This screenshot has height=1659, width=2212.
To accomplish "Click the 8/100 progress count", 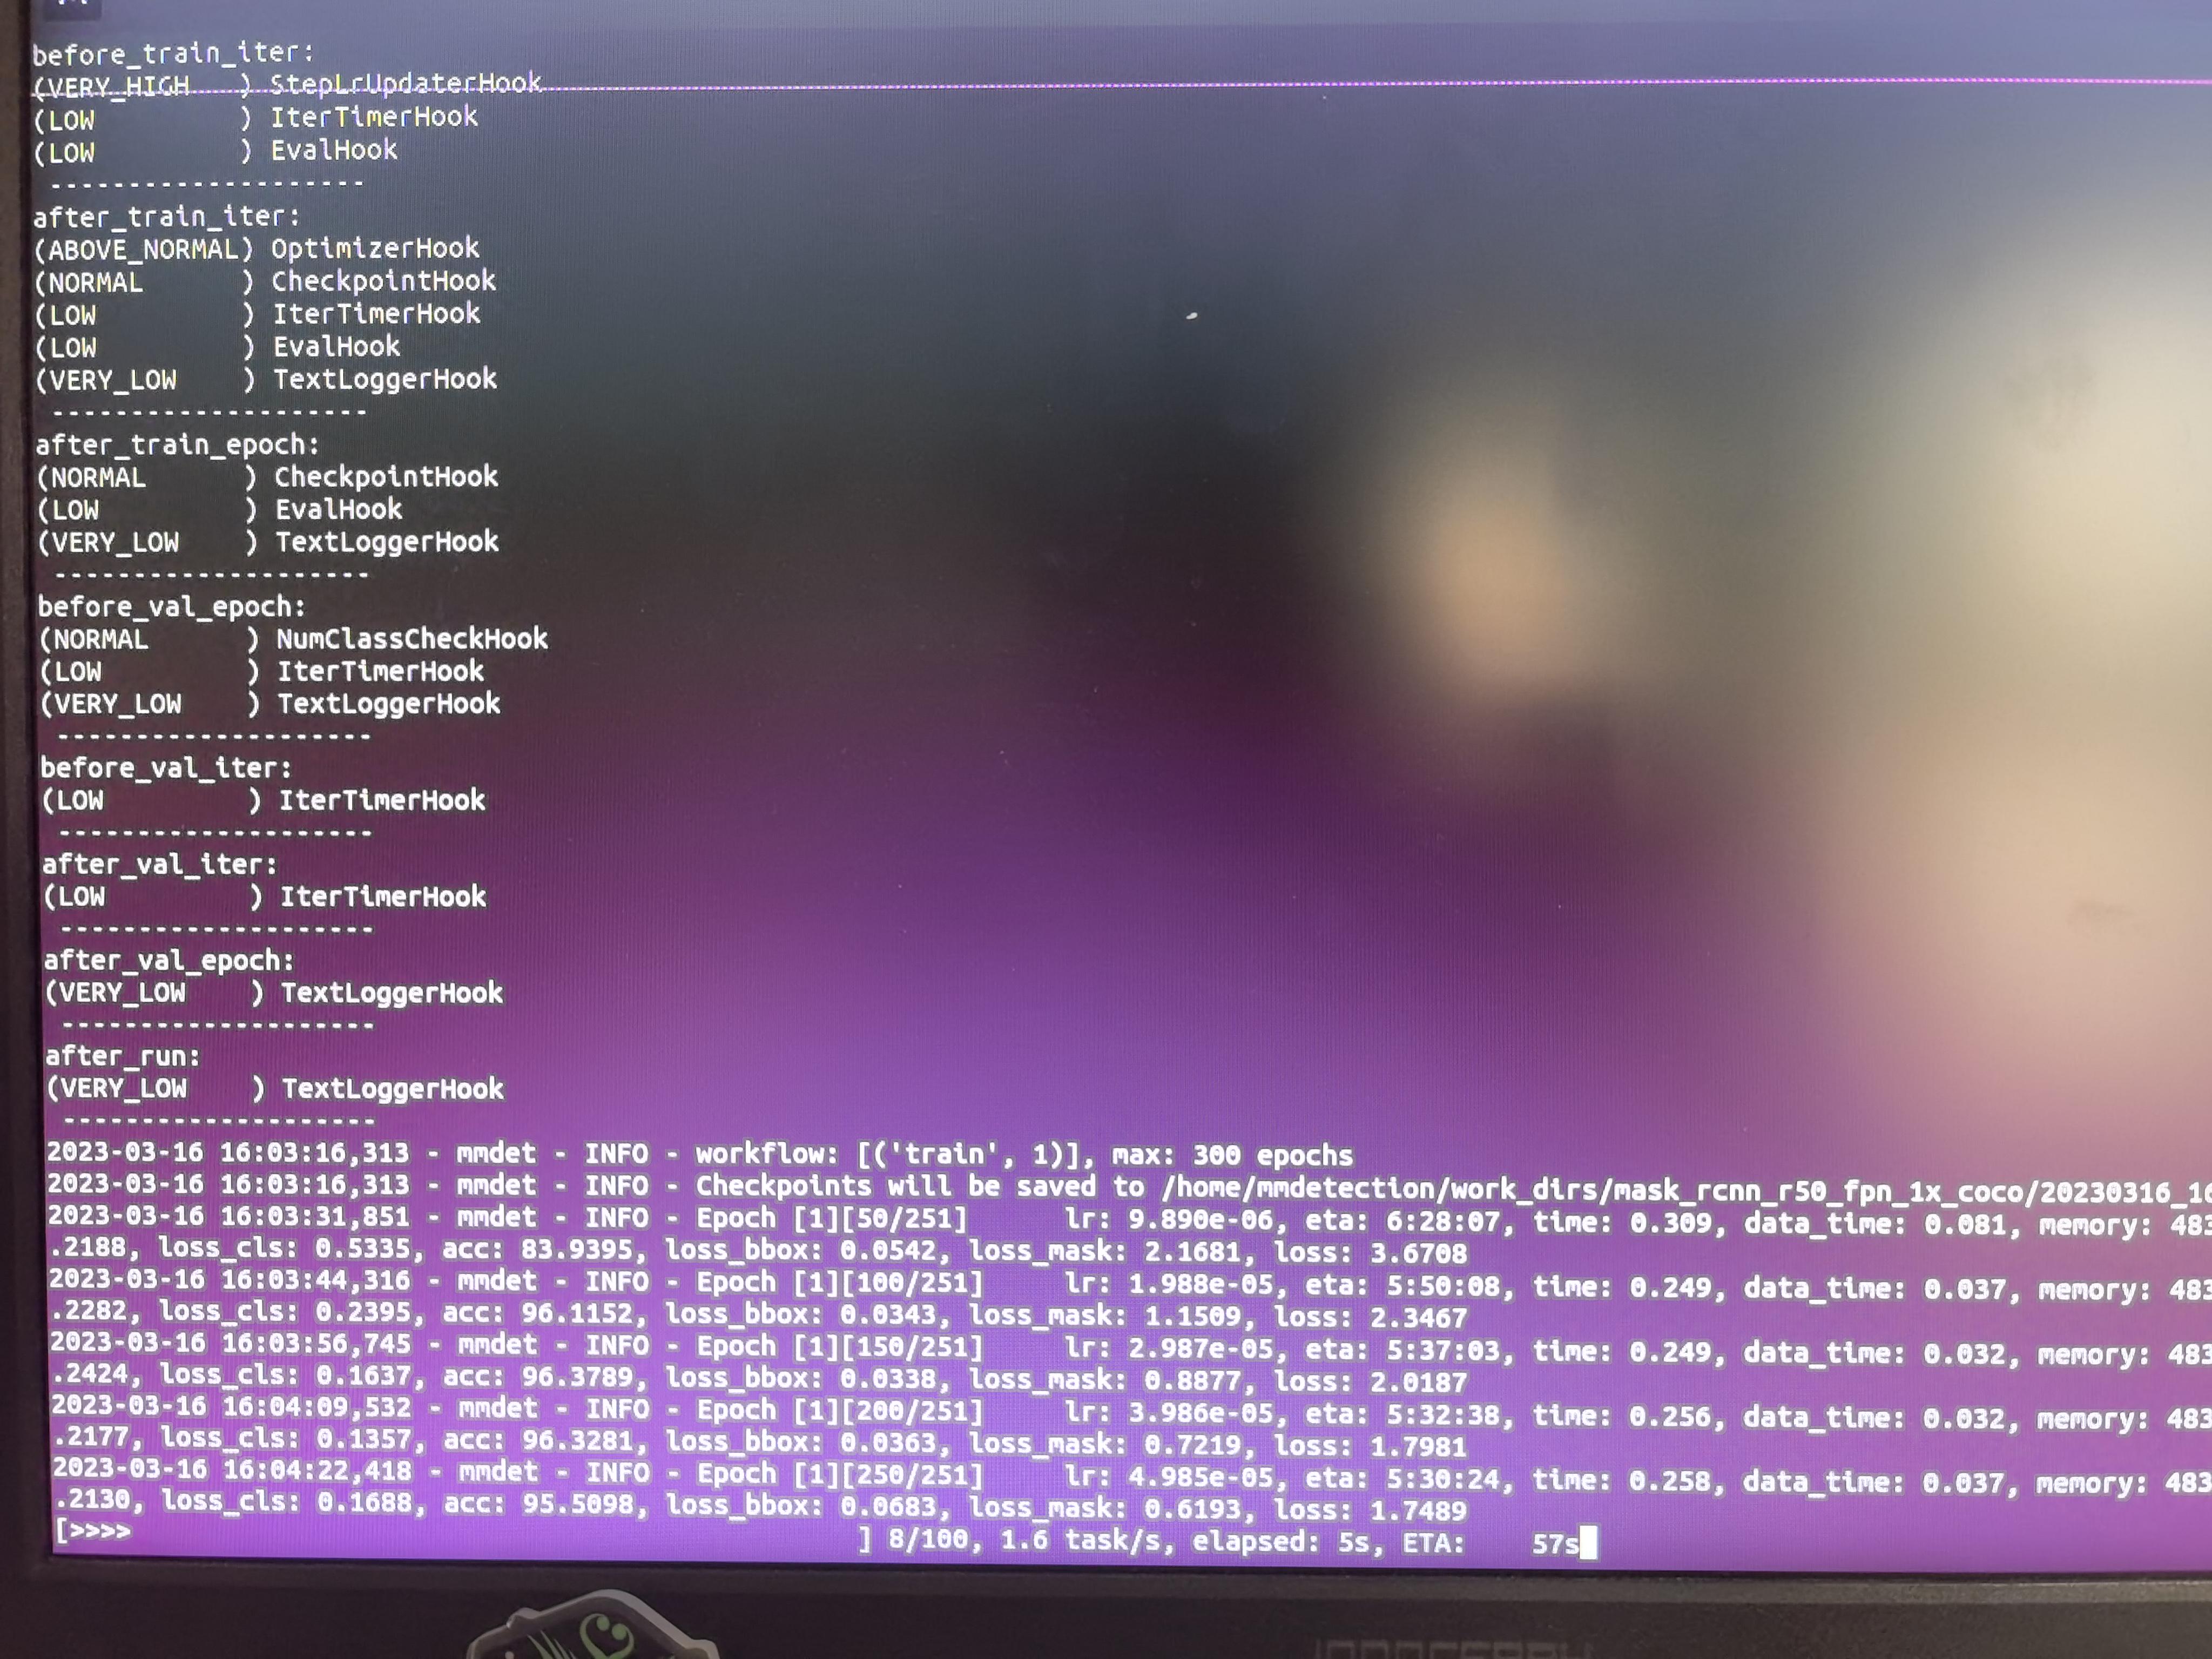I will [929, 1539].
